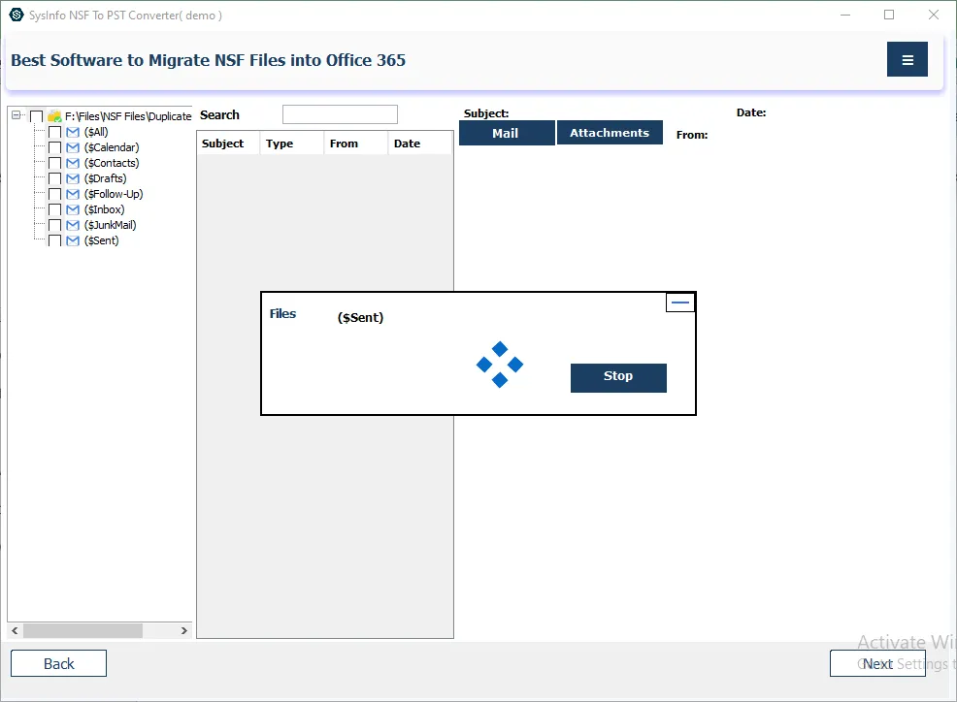
Task: Click the ($JunkMail) envelope icon
Action: point(73,225)
